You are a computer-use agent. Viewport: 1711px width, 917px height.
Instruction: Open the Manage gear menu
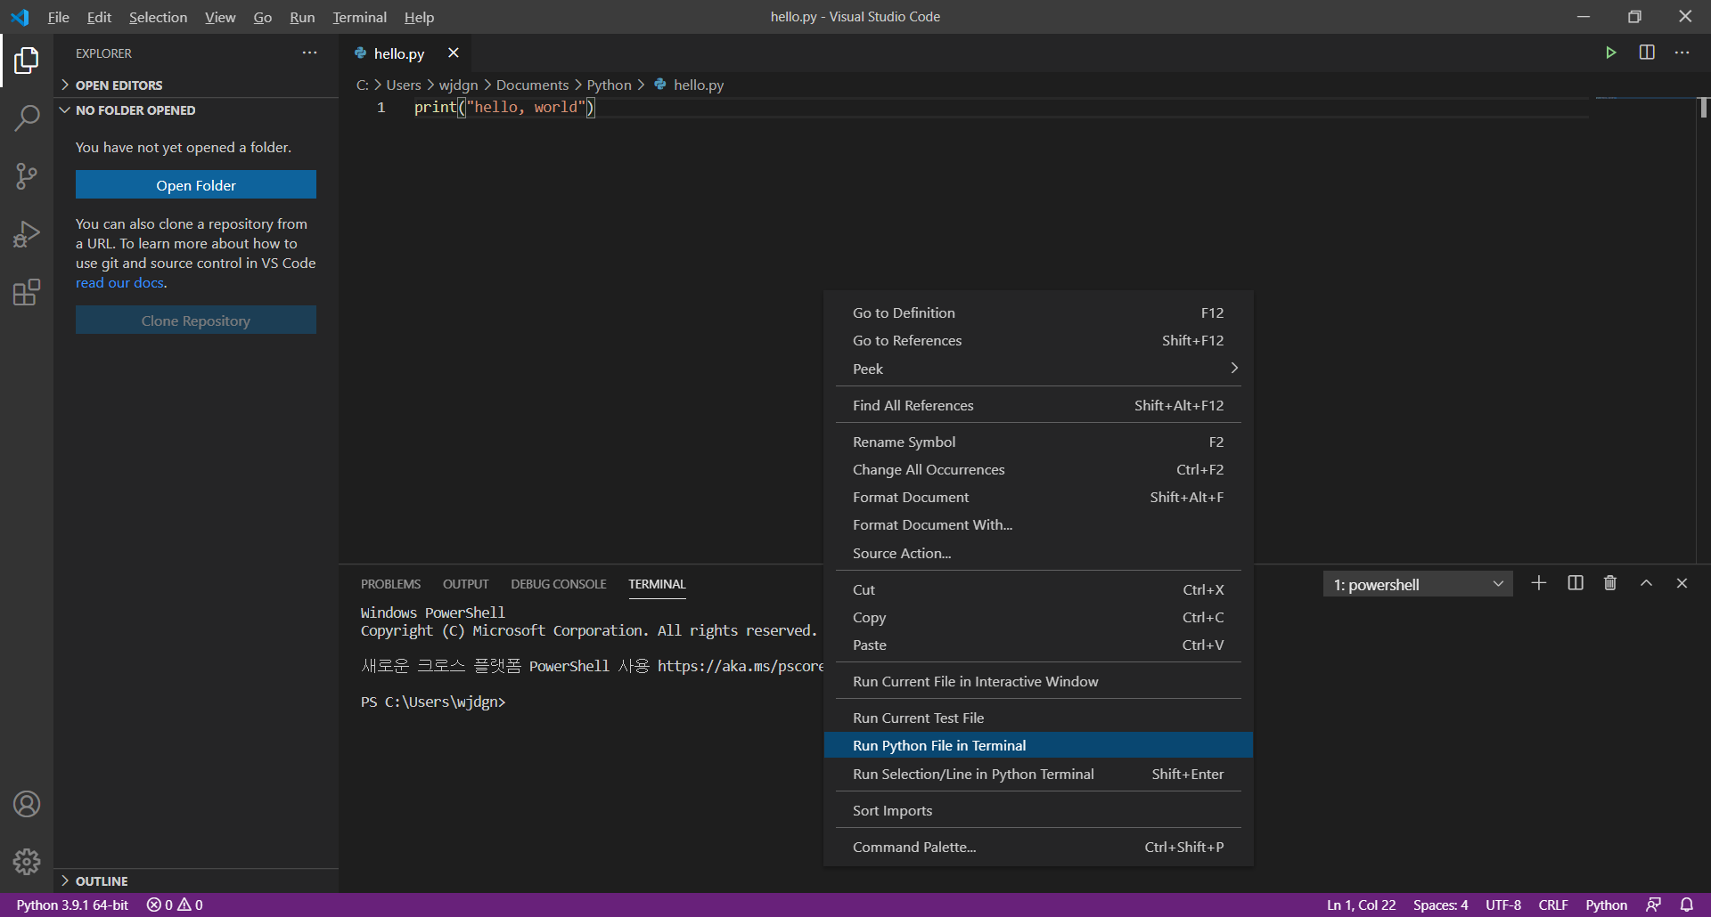(27, 861)
